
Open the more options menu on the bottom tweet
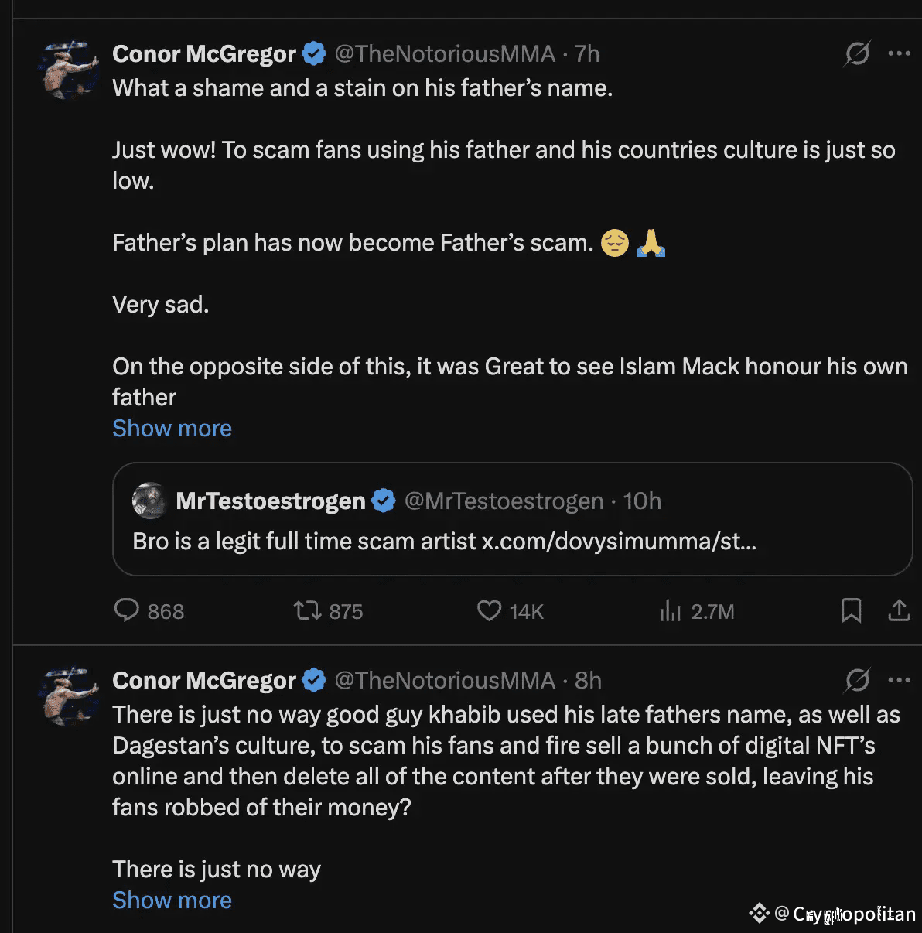click(899, 680)
